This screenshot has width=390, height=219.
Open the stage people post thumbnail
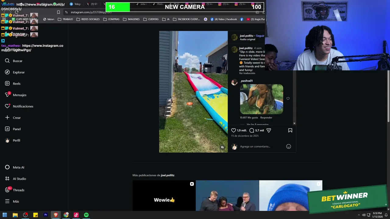pyautogui.click(x=227, y=196)
